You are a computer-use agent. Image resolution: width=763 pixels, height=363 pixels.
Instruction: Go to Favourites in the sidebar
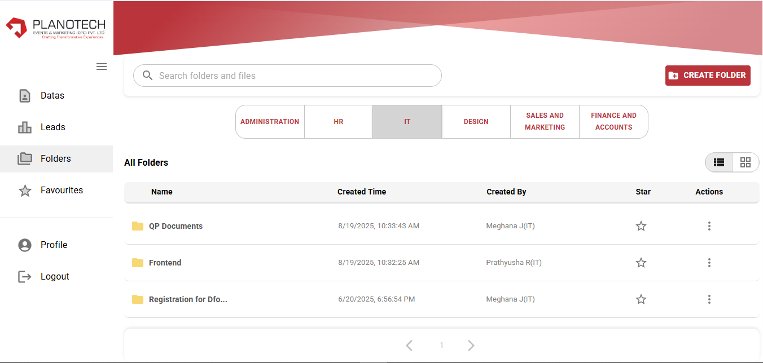[62, 191]
